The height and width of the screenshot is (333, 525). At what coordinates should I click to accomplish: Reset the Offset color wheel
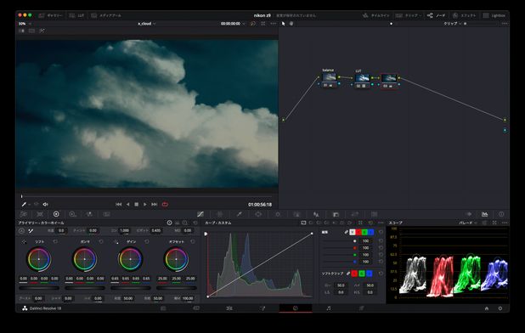(x=193, y=241)
